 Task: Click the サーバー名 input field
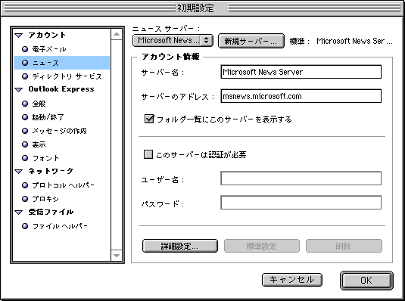[301, 72]
